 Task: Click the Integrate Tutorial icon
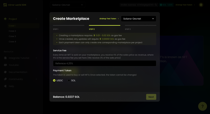coord(5,58)
